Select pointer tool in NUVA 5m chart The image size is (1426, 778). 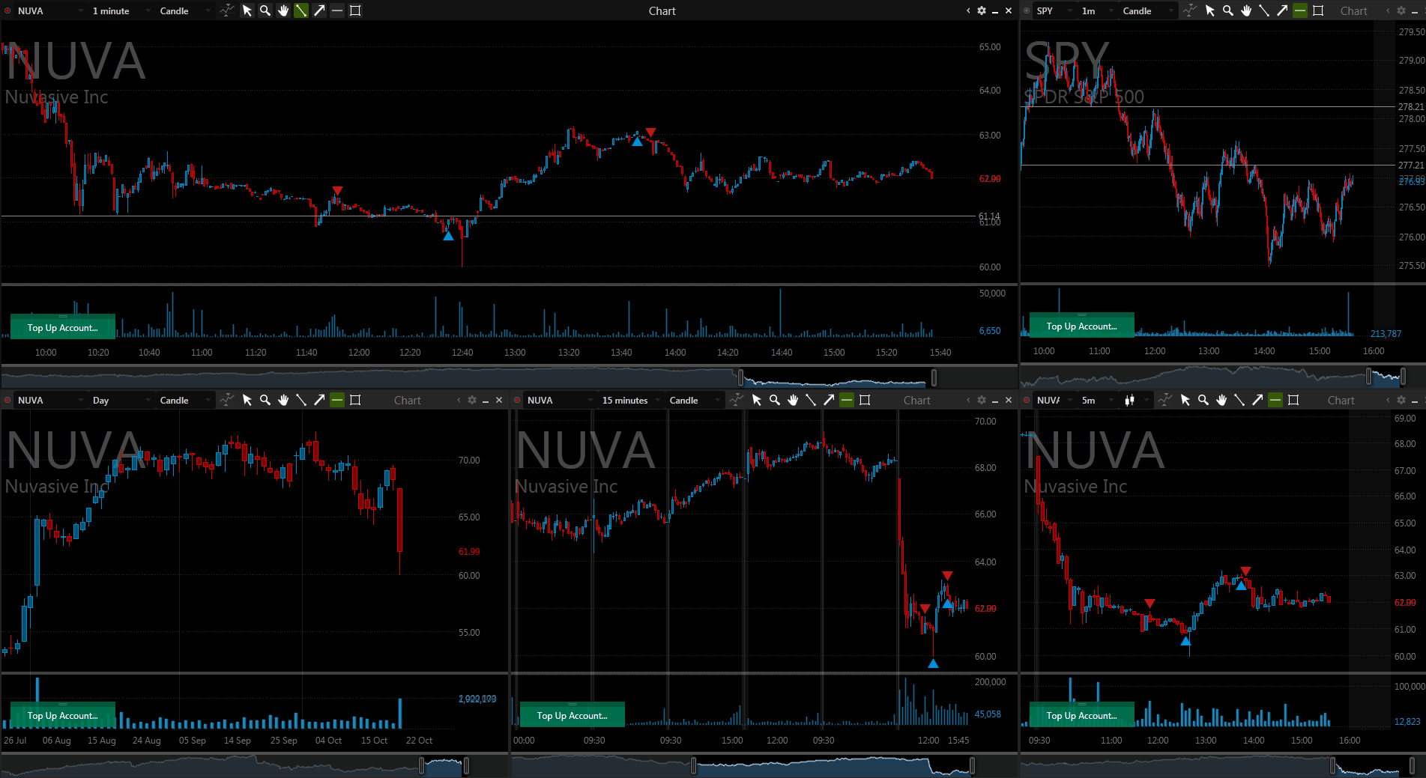tap(1185, 400)
